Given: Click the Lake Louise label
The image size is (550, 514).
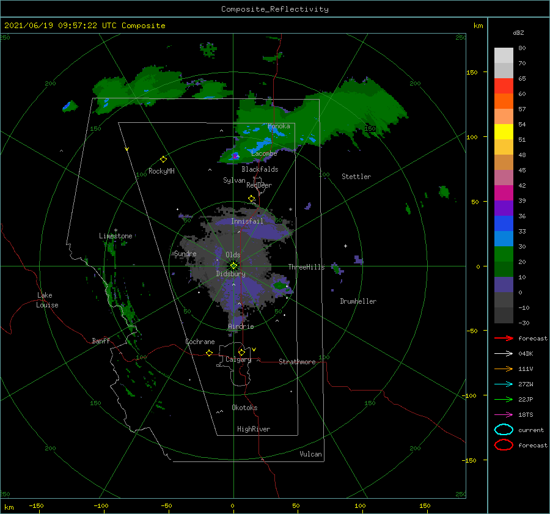Looking at the screenshot, I should pos(47,300).
